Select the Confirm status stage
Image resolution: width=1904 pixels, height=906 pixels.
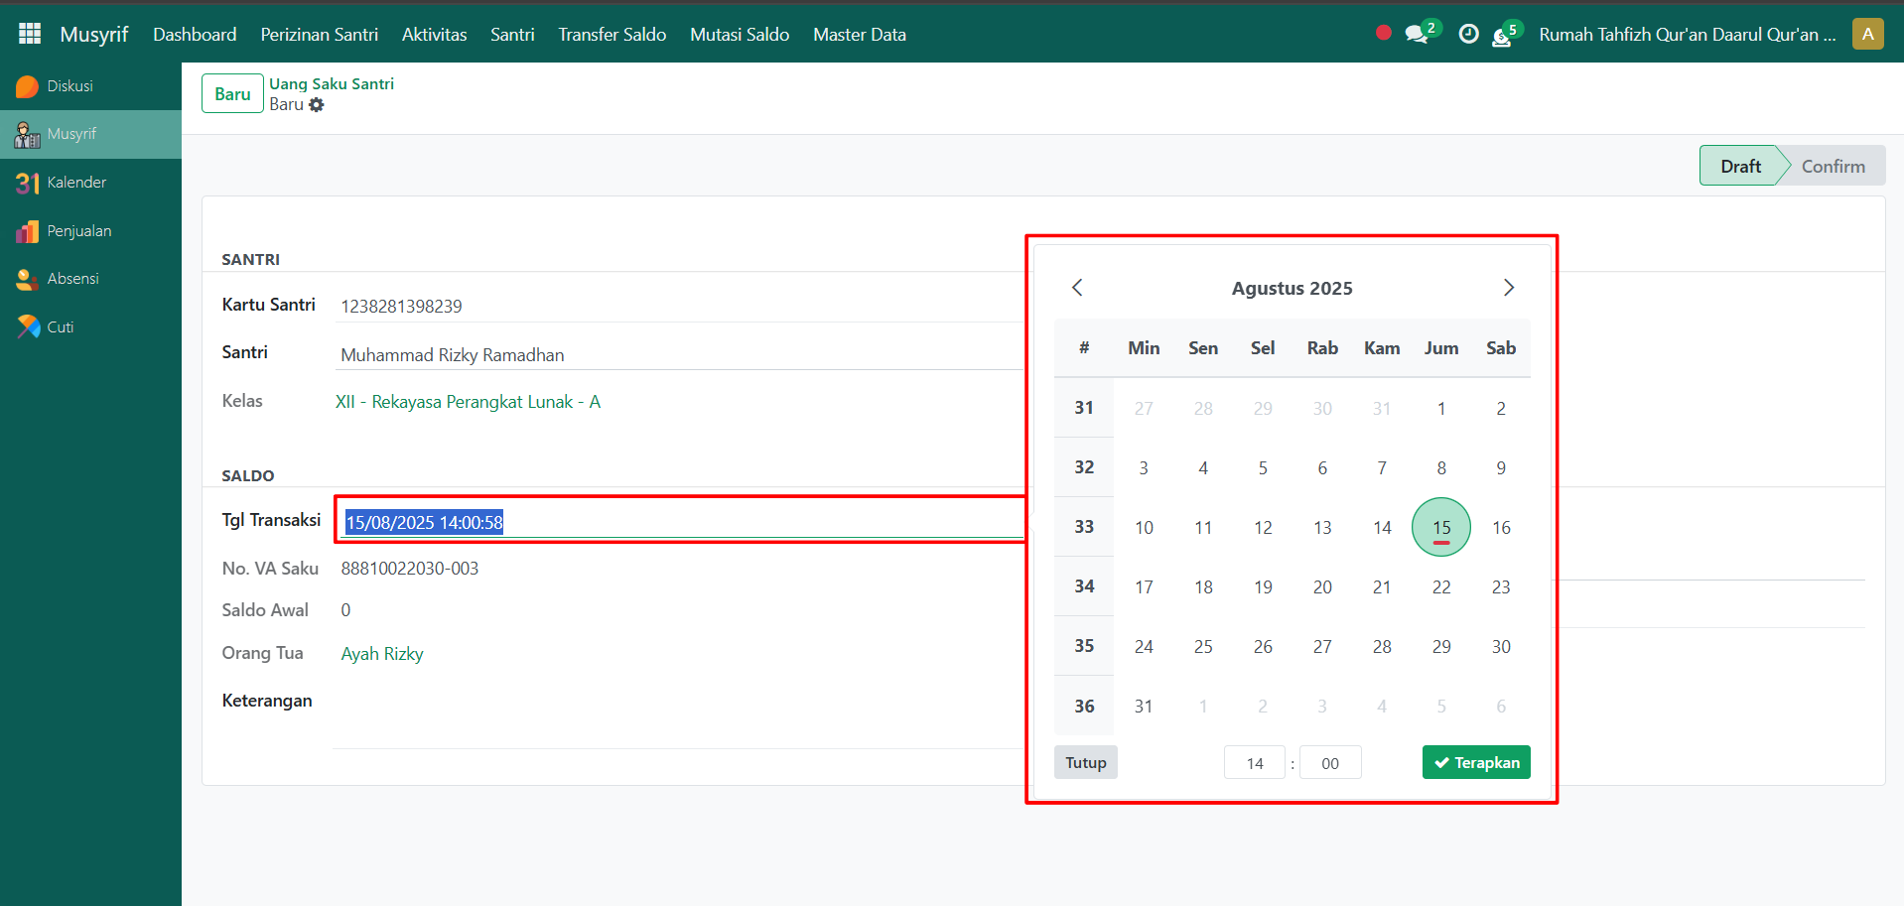(1833, 167)
